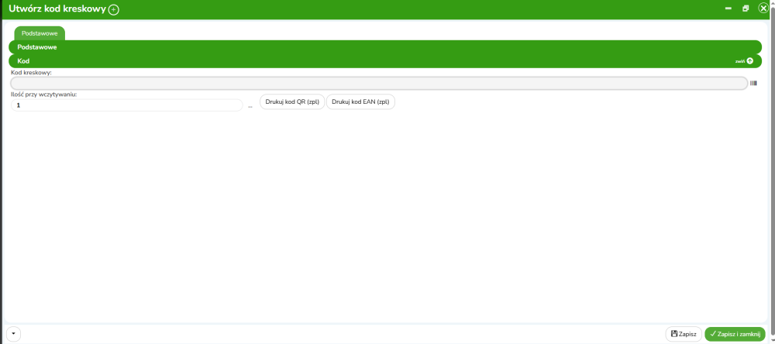The height and width of the screenshot is (344, 775).
Task: Save with the Zapisz button
Action: tap(684, 334)
